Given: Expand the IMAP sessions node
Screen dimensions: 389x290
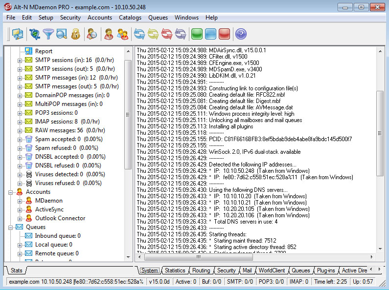Looking at the screenshot, I should (x=20, y=122).
